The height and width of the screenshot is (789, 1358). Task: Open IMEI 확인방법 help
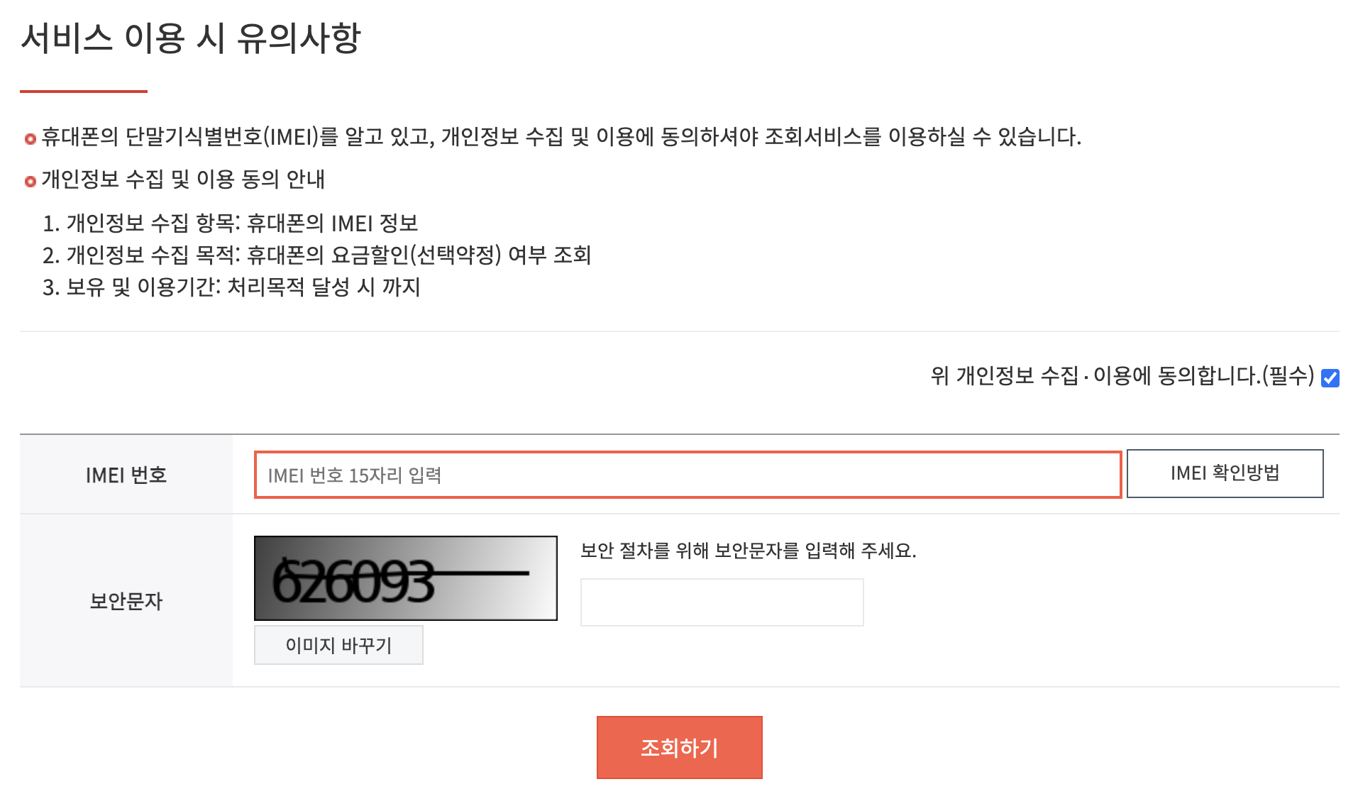click(x=1225, y=474)
